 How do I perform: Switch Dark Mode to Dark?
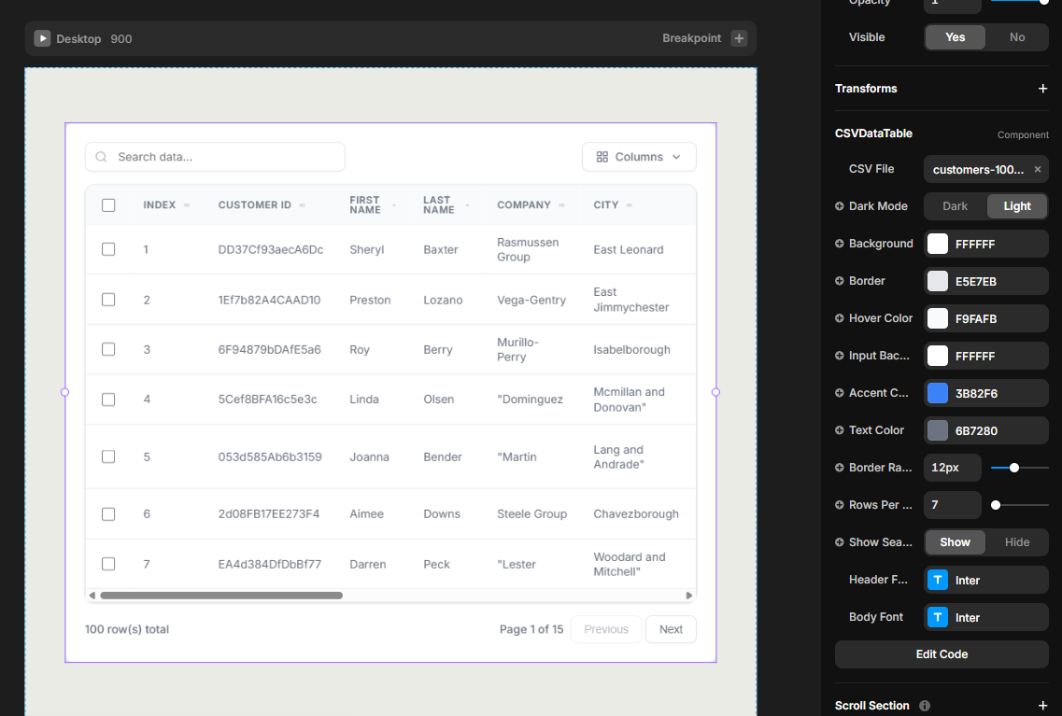pos(955,206)
